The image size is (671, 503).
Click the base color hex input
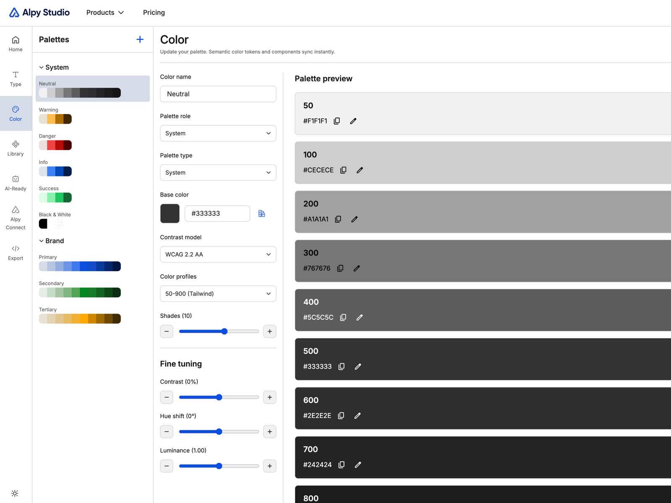coord(217,213)
